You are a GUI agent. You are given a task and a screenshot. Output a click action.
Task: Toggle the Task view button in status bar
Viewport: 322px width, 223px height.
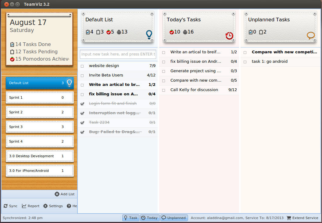[131, 218]
